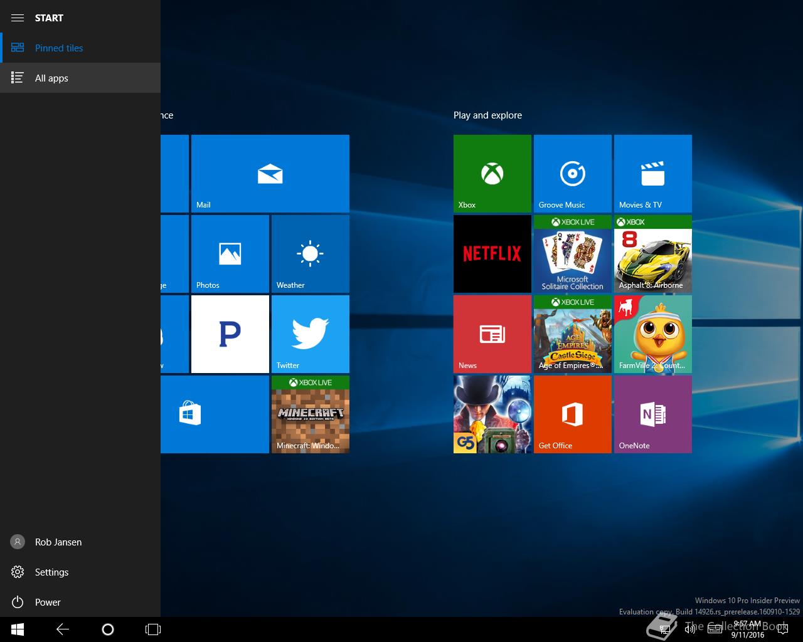Screen dimensions: 803x642
Task: Open Settings from Start pane
Action: (x=80, y=572)
